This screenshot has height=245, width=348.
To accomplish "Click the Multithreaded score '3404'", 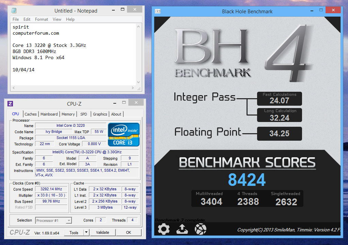I will [211, 202].
